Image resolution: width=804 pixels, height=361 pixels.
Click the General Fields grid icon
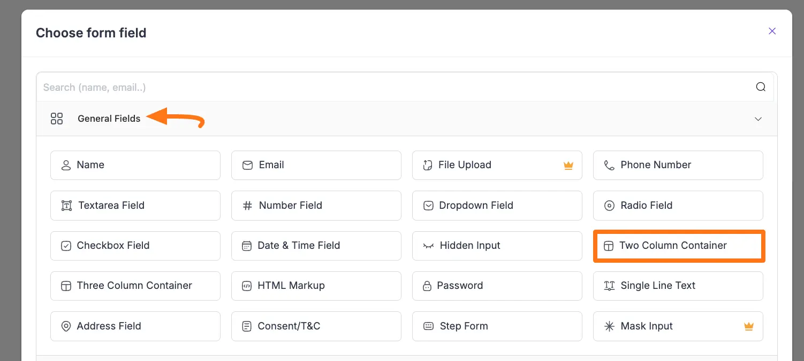coord(57,119)
